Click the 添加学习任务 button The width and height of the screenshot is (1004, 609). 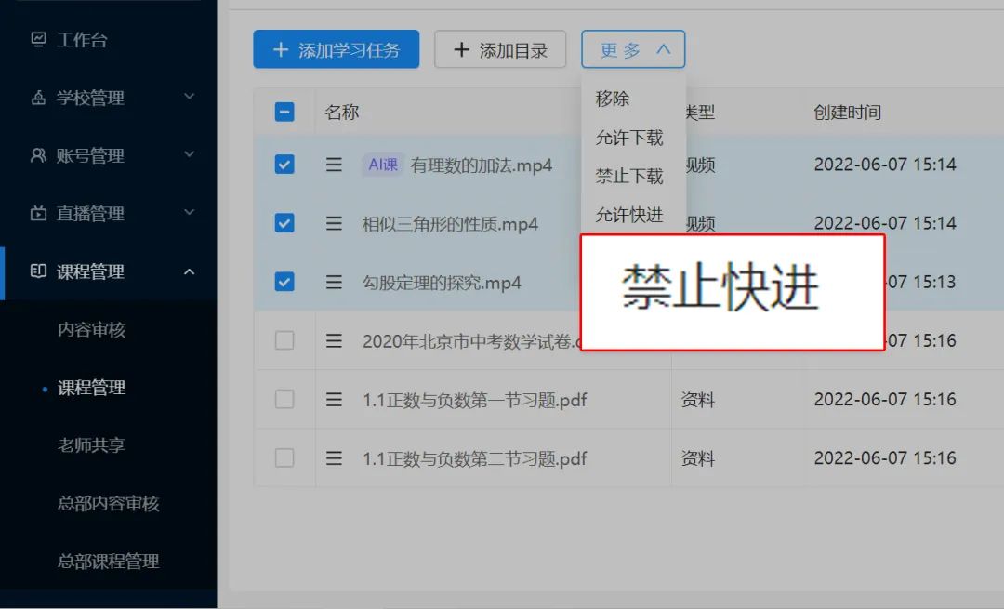tap(336, 49)
